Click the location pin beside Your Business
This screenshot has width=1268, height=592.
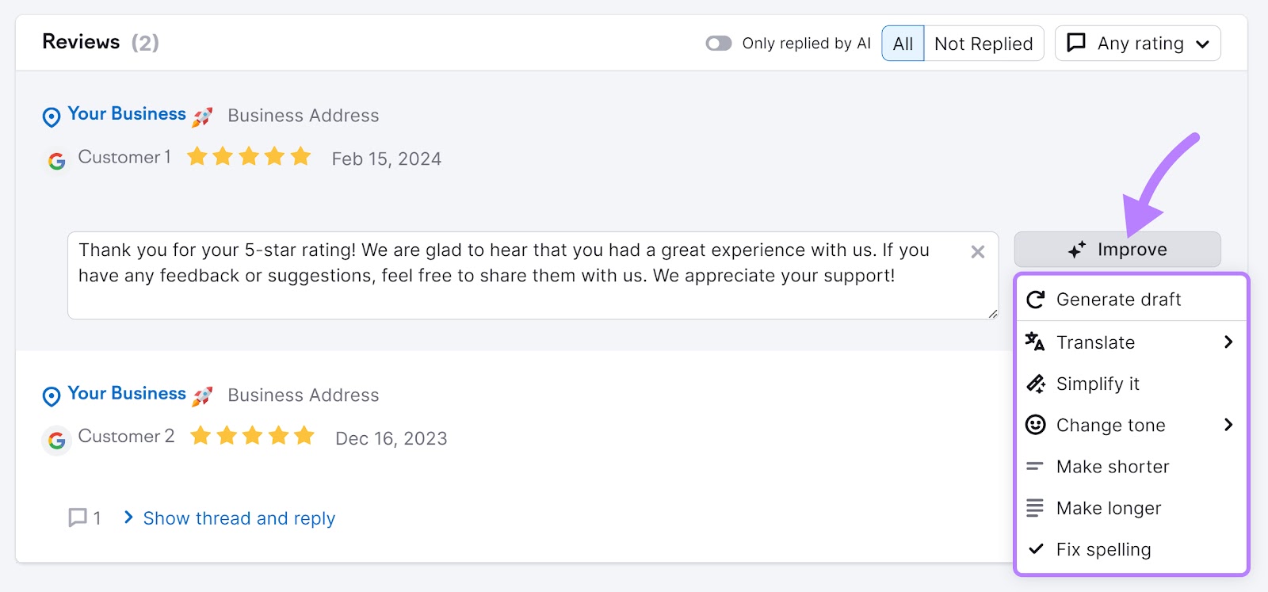click(51, 116)
